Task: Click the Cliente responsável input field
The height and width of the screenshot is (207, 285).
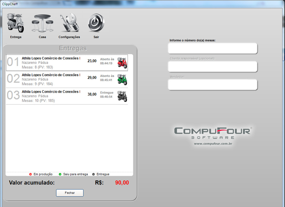Action: click(x=213, y=66)
